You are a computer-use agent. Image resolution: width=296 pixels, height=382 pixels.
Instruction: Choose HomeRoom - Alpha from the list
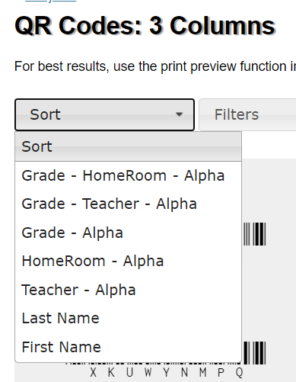tap(128, 261)
